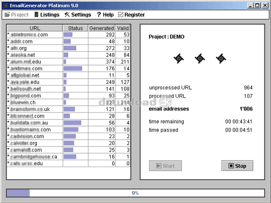
Task: Open the Project menu
Action: pyautogui.click(x=16, y=15)
